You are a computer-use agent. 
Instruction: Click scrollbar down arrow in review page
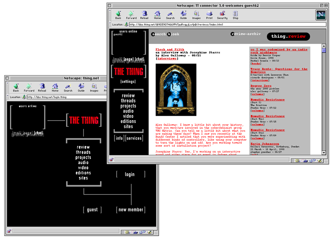point(324,153)
